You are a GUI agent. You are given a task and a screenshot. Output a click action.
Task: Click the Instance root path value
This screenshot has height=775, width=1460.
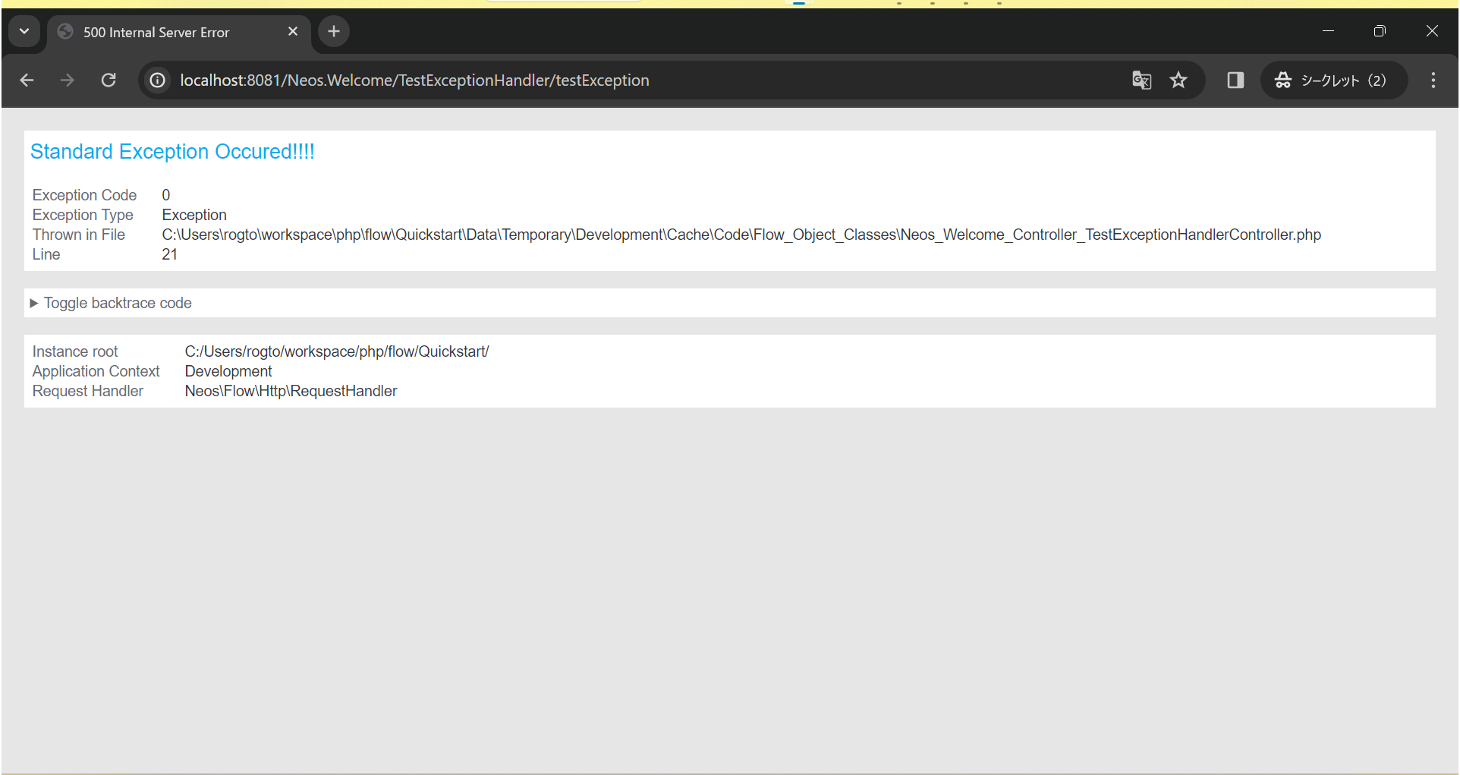[x=337, y=351]
